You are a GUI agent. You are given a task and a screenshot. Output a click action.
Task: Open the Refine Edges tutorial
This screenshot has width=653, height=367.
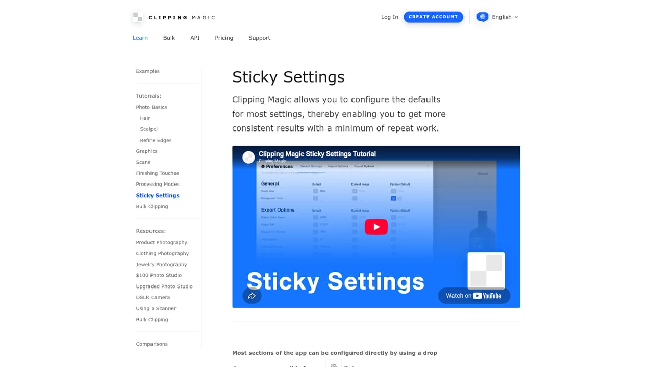(x=156, y=141)
